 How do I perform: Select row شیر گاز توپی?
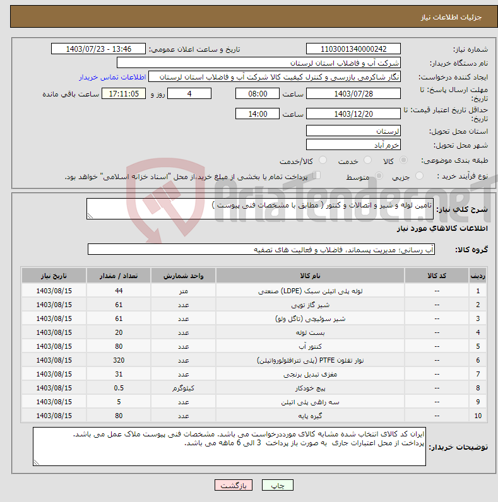[x=254, y=305]
